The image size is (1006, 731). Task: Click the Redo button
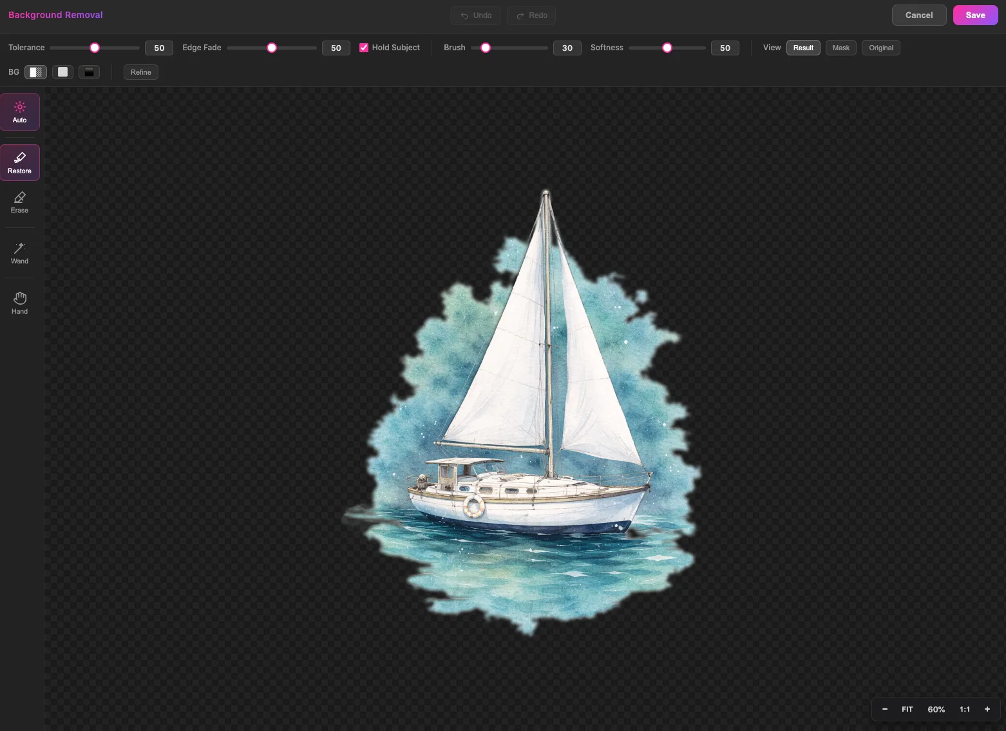point(531,15)
